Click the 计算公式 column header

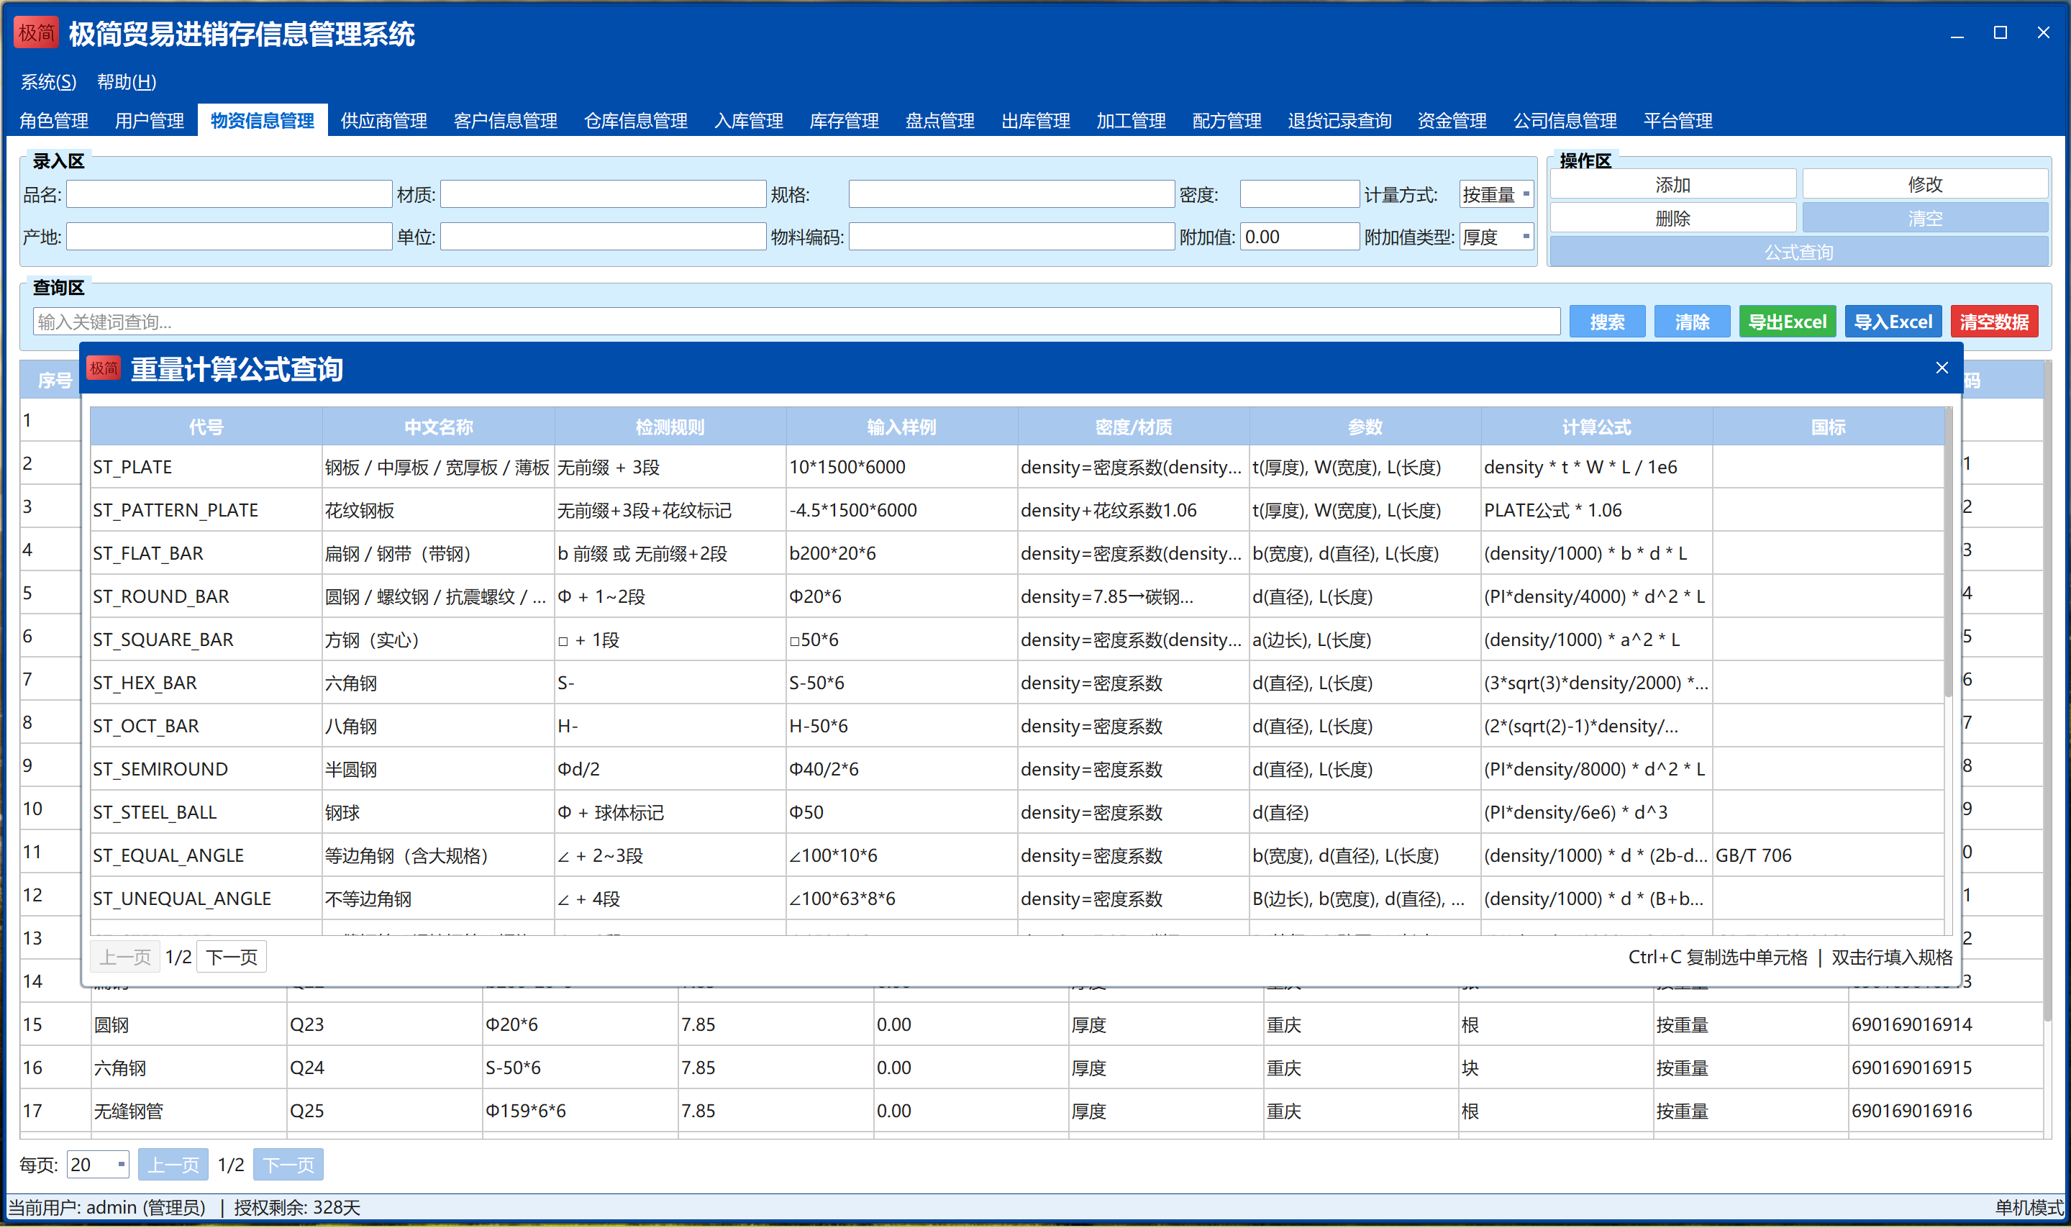tap(1596, 426)
